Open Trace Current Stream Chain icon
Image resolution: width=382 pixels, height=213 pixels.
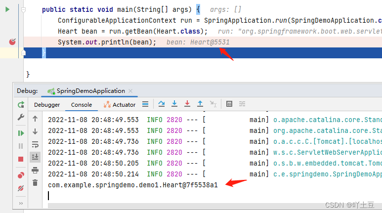tap(242, 104)
